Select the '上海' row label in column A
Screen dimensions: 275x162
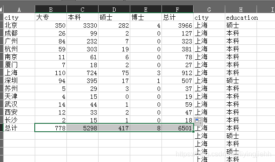click(19, 72)
